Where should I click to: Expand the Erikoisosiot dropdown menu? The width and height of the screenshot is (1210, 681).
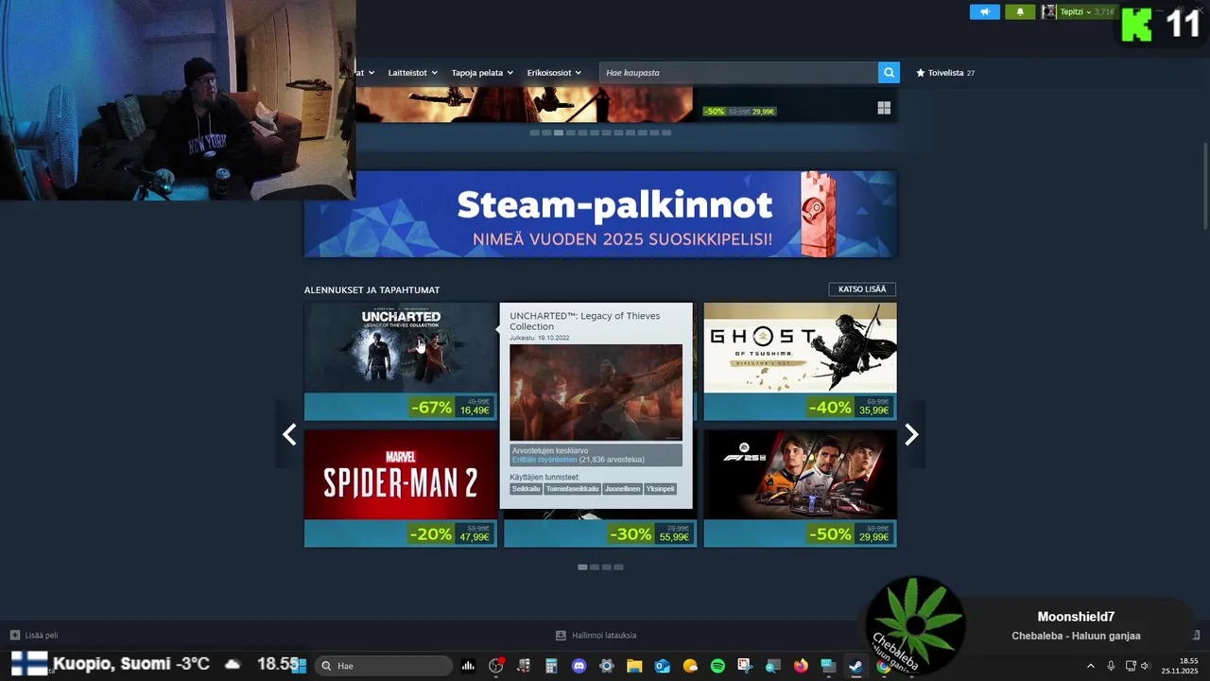click(x=554, y=73)
